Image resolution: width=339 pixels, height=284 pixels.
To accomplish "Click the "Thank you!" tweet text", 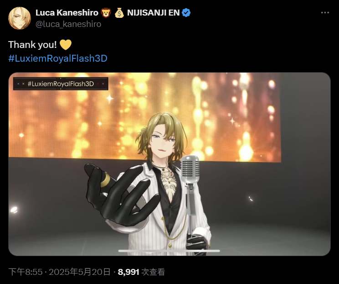I will 32,45.
